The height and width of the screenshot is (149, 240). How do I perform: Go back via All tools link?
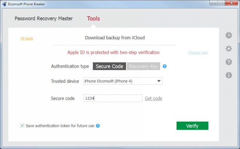[27, 39]
